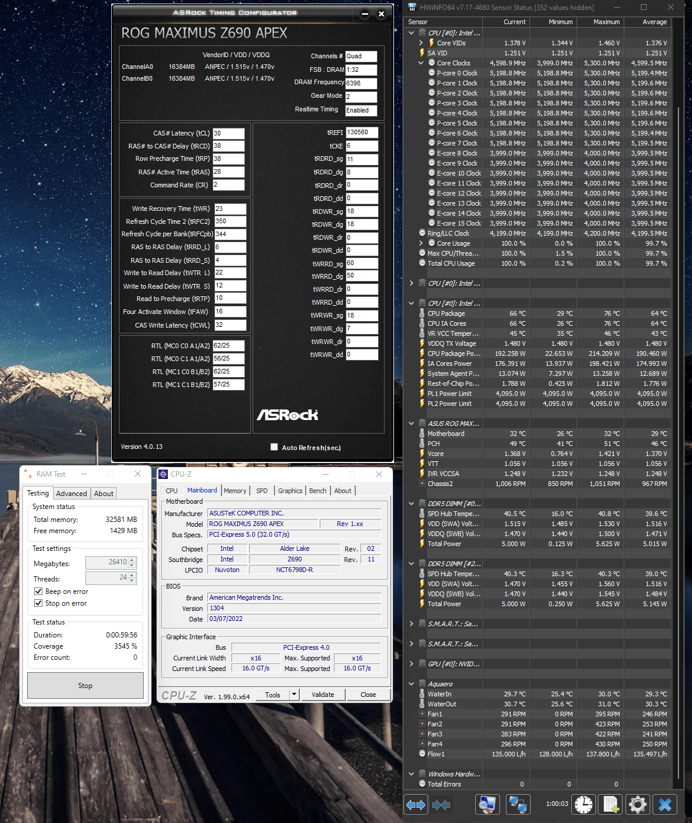Stop the running RAM Test
Screen dimensions: 692x823
tap(85, 686)
